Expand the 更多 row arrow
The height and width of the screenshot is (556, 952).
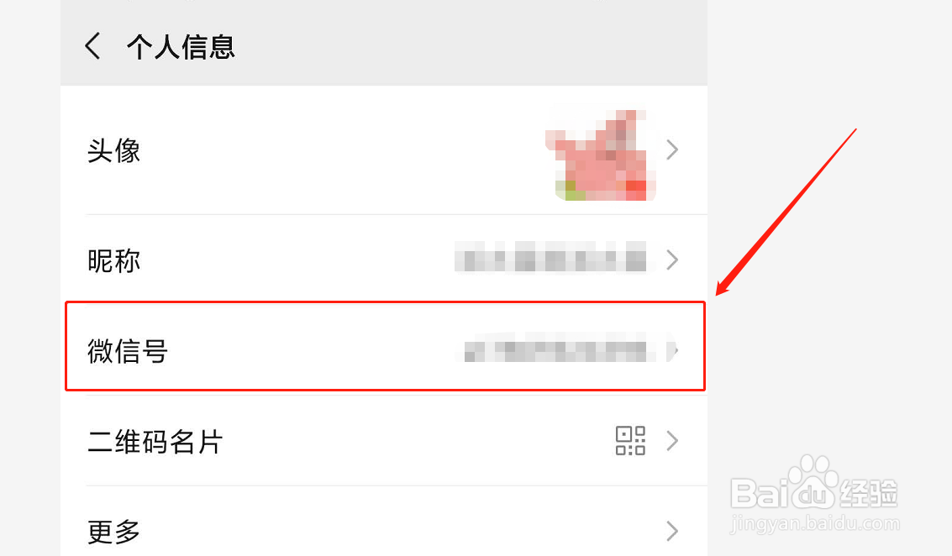pos(671,531)
